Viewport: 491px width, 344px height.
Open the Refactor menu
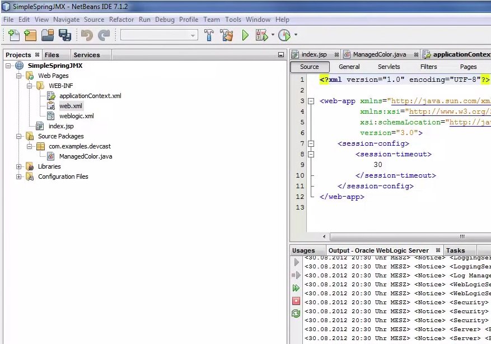[x=121, y=20]
